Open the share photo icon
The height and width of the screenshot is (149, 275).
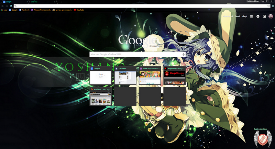264,16
